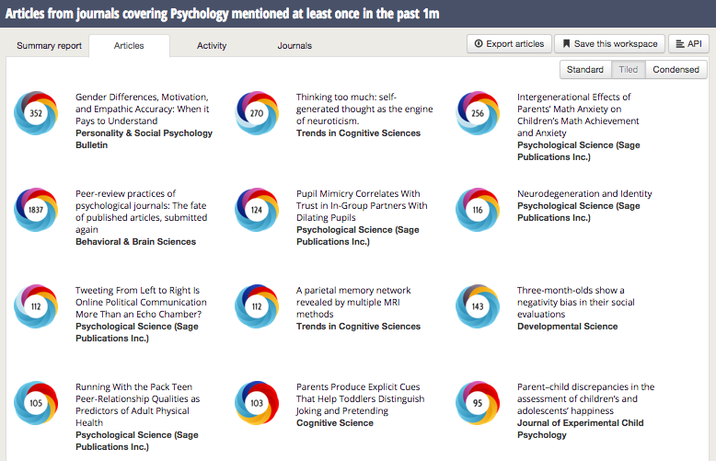Viewport: 716px width, 461px height.
Task: Switch to Standard view layout
Action: (584, 70)
